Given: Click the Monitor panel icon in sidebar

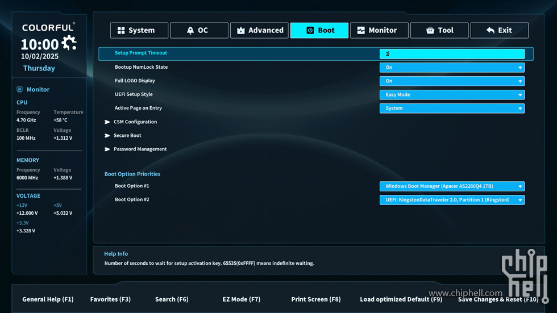Looking at the screenshot, I should pos(20,89).
